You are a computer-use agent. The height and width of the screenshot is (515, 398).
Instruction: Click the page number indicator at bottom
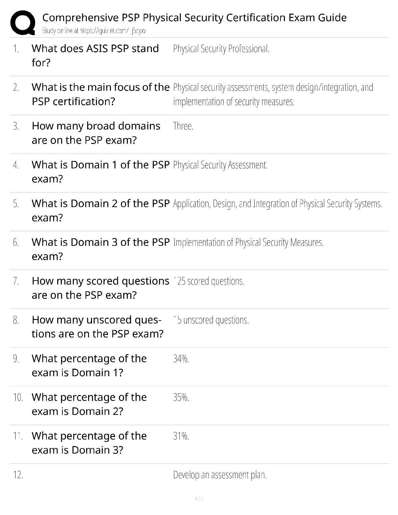(199, 498)
